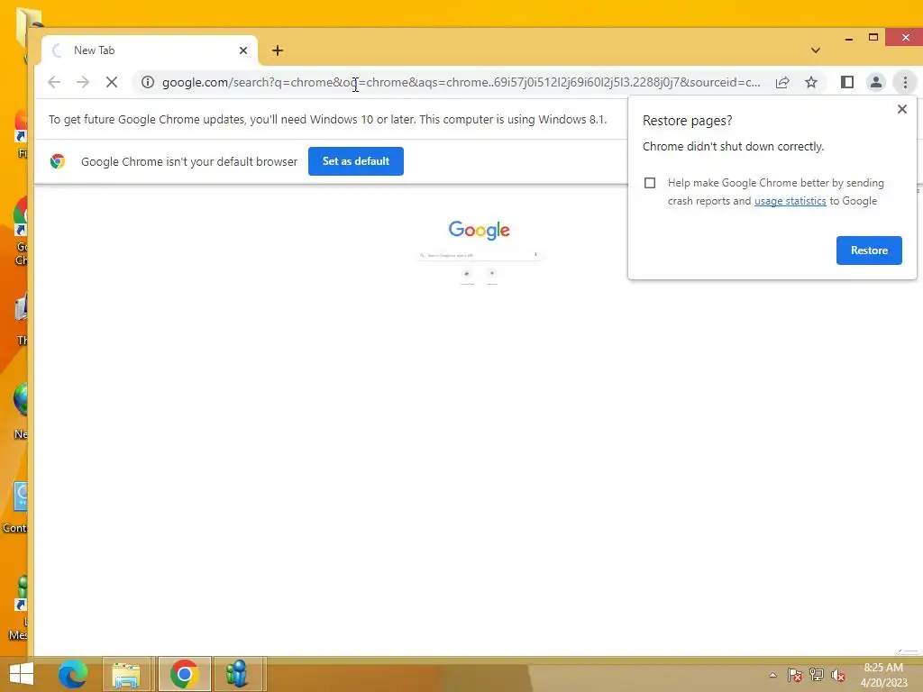Open the clock showing 8:25 AM
This screenshot has width=923, height=692.
click(883, 675)
